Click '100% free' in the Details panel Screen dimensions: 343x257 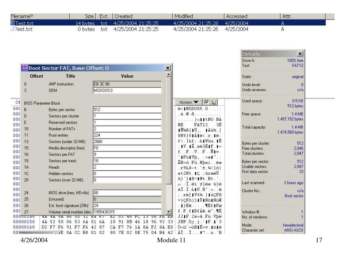pyautogui.click(x=295, y=60)
